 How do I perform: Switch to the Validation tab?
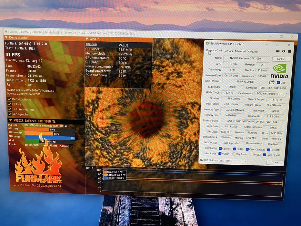(253, 52)
